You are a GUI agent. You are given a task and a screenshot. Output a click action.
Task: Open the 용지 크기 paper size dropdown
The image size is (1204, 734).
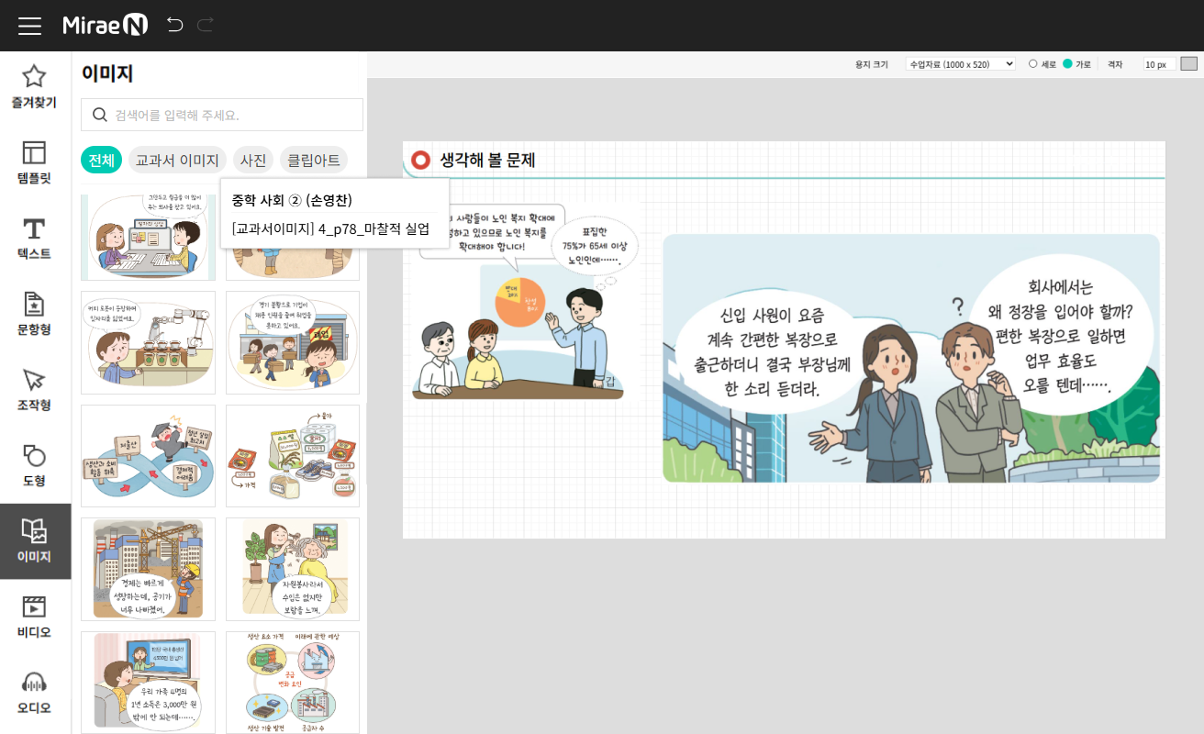click(x=960, y=64)
